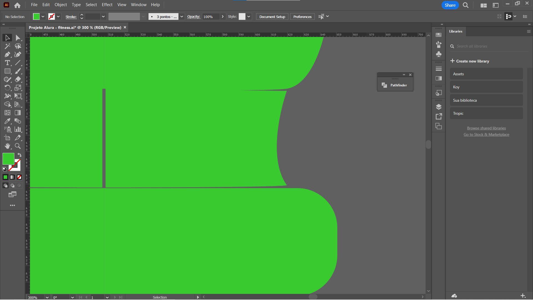Select the Blend tool
The height and width of the screenshot is (300, 533).
(18, 121)
